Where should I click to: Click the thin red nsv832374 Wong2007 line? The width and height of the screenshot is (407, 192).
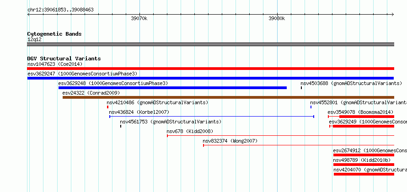[299, 145]
